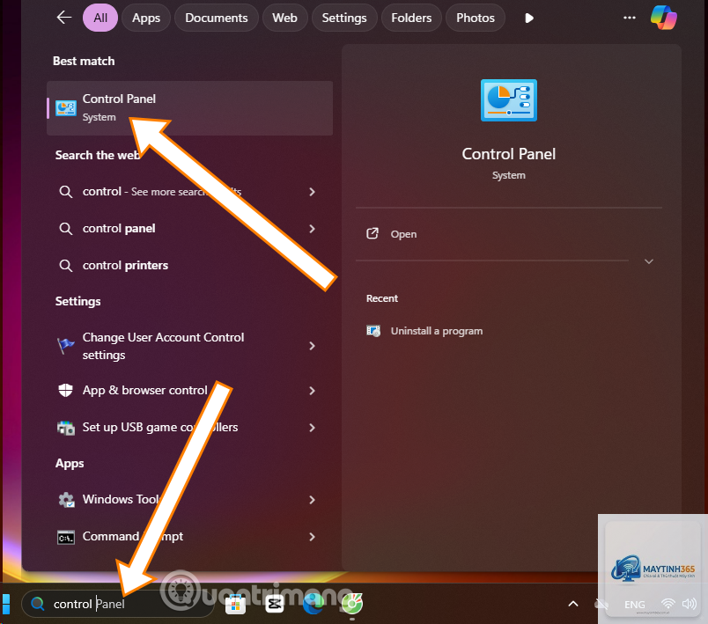Open the three-dot options menu

(630, 18)
